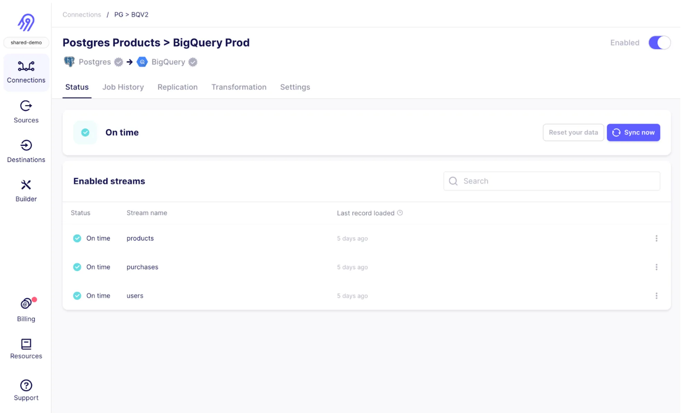
Task: Click Reset your data button
Action: [573, 132]
